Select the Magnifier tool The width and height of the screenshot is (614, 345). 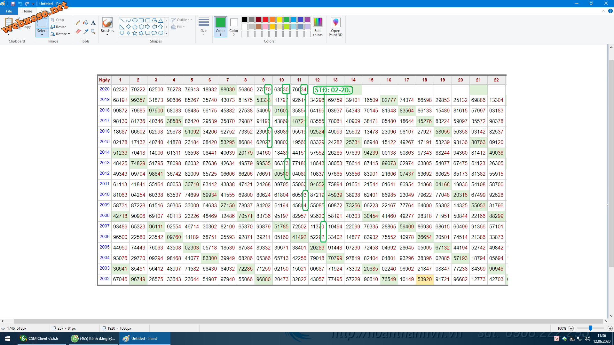[x=93, y=31]
